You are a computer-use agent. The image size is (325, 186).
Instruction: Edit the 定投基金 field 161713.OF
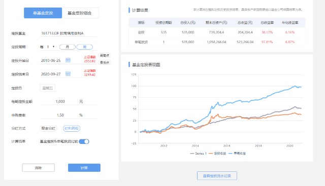click(68, 33)
